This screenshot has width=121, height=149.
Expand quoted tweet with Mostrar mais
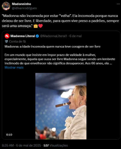[14, 67]
